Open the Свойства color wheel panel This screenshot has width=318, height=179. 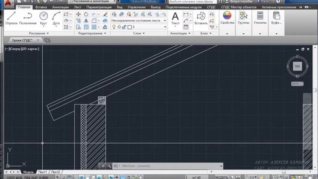tap(227, 15)
